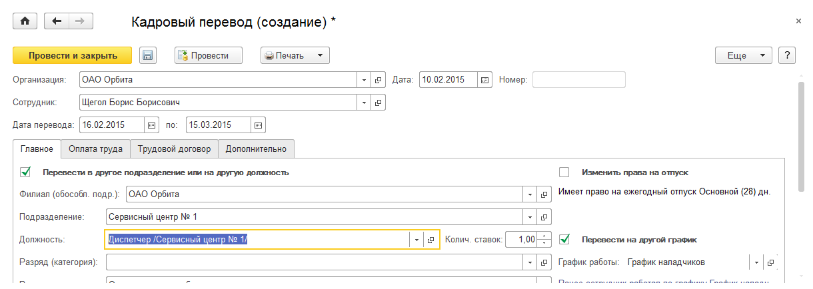
Task: Click the Номер input field
Action: click(x=578, y=80)
